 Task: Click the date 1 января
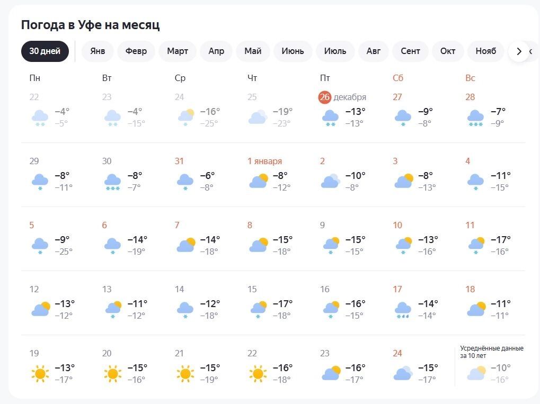[x=264, y=161]
